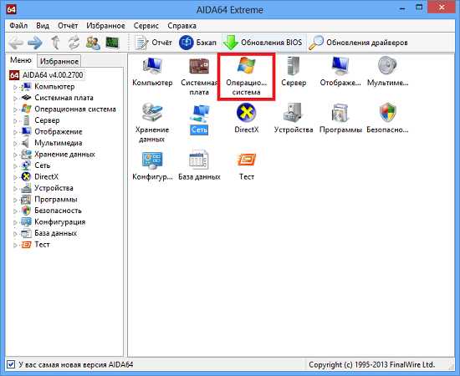The height and width of the screenshot is (376, 460).
Task: Expand the Сеть tree node arrow
Action: pyautogui.click(x=15, y=166)
